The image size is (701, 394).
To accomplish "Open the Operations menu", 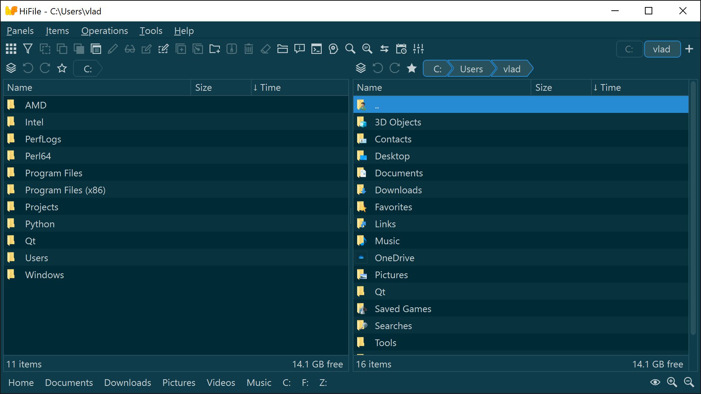I will (104, 31).
